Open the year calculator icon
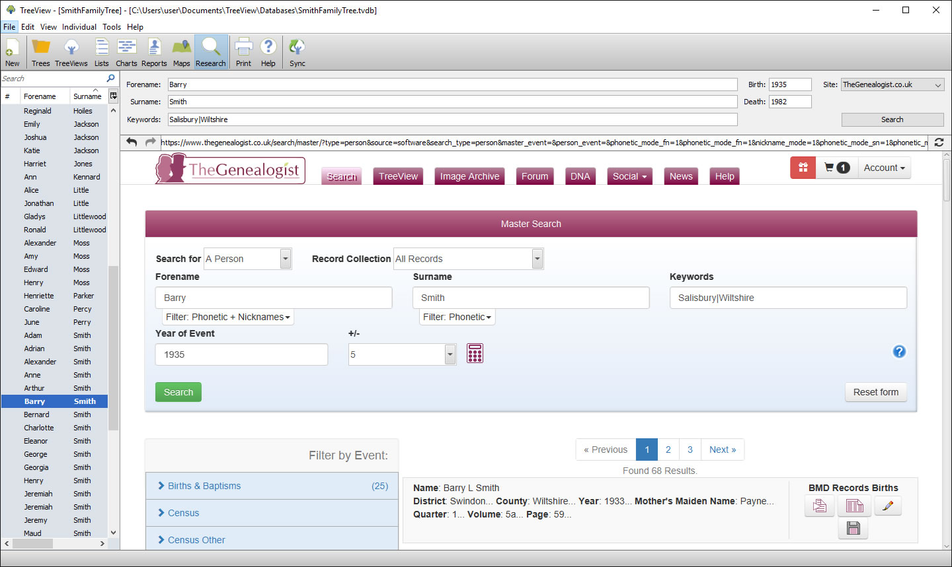This screenshot has width=952, height=567. (475, 353)
